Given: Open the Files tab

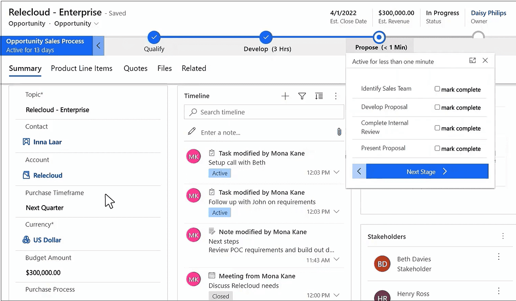Looking at the screenshot, I should (x=164, y=68).
